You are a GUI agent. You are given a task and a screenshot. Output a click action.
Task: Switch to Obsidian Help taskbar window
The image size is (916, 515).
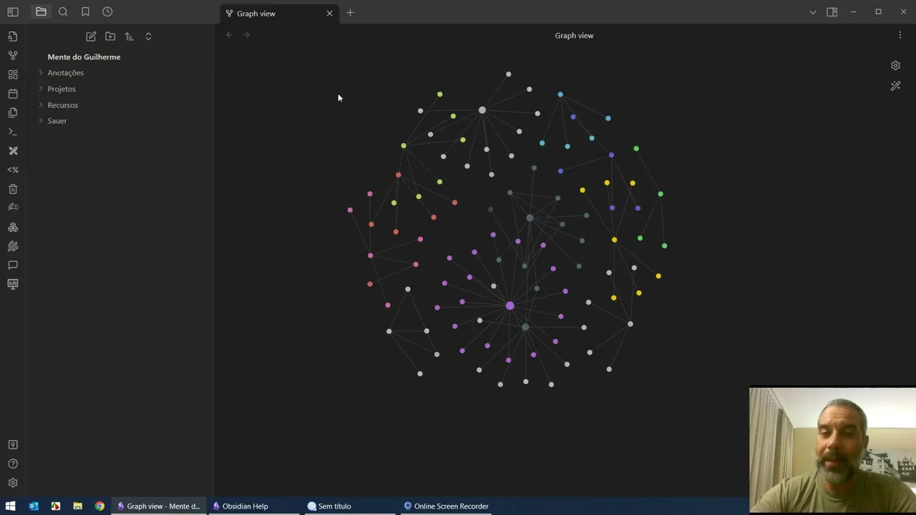[x=253, y=506]
